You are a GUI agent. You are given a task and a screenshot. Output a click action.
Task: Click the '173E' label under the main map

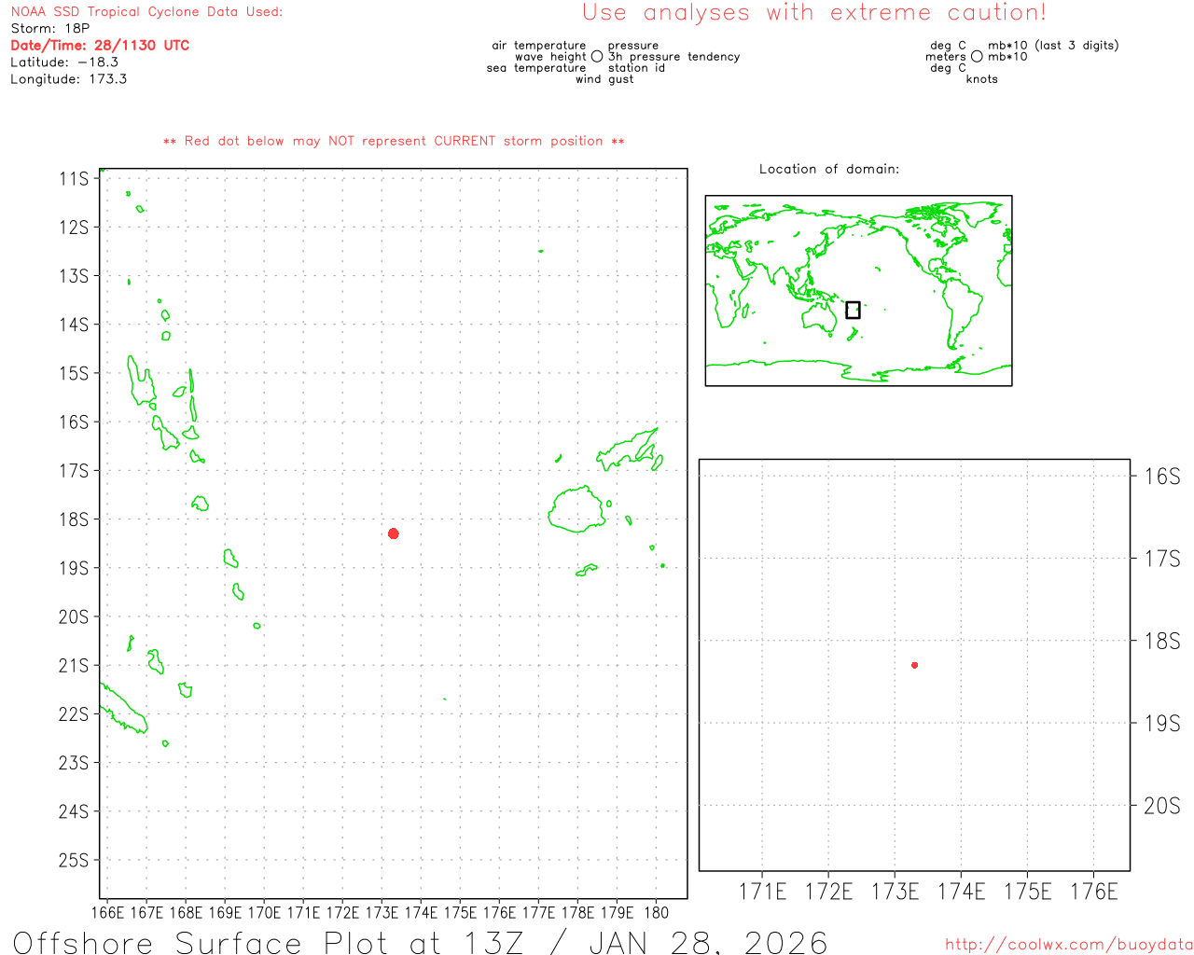coord(382,913)
